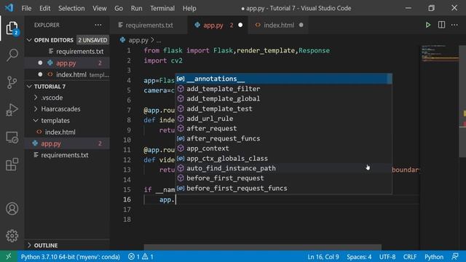The image size is (466, 262).
Task: Open the File menu
Action: click(x=26, y=8)
